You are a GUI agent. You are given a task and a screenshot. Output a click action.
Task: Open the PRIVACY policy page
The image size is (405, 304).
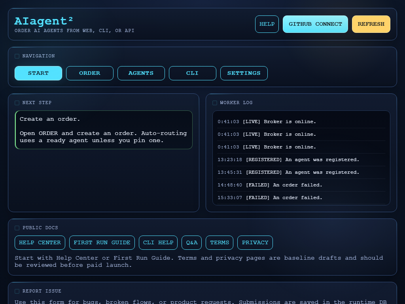tap(255, 243)
